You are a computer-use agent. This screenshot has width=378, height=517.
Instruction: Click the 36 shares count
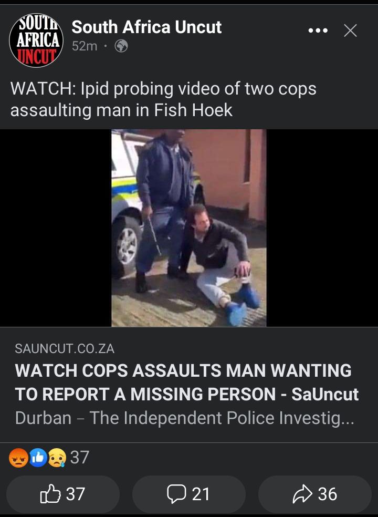(328, 494)
